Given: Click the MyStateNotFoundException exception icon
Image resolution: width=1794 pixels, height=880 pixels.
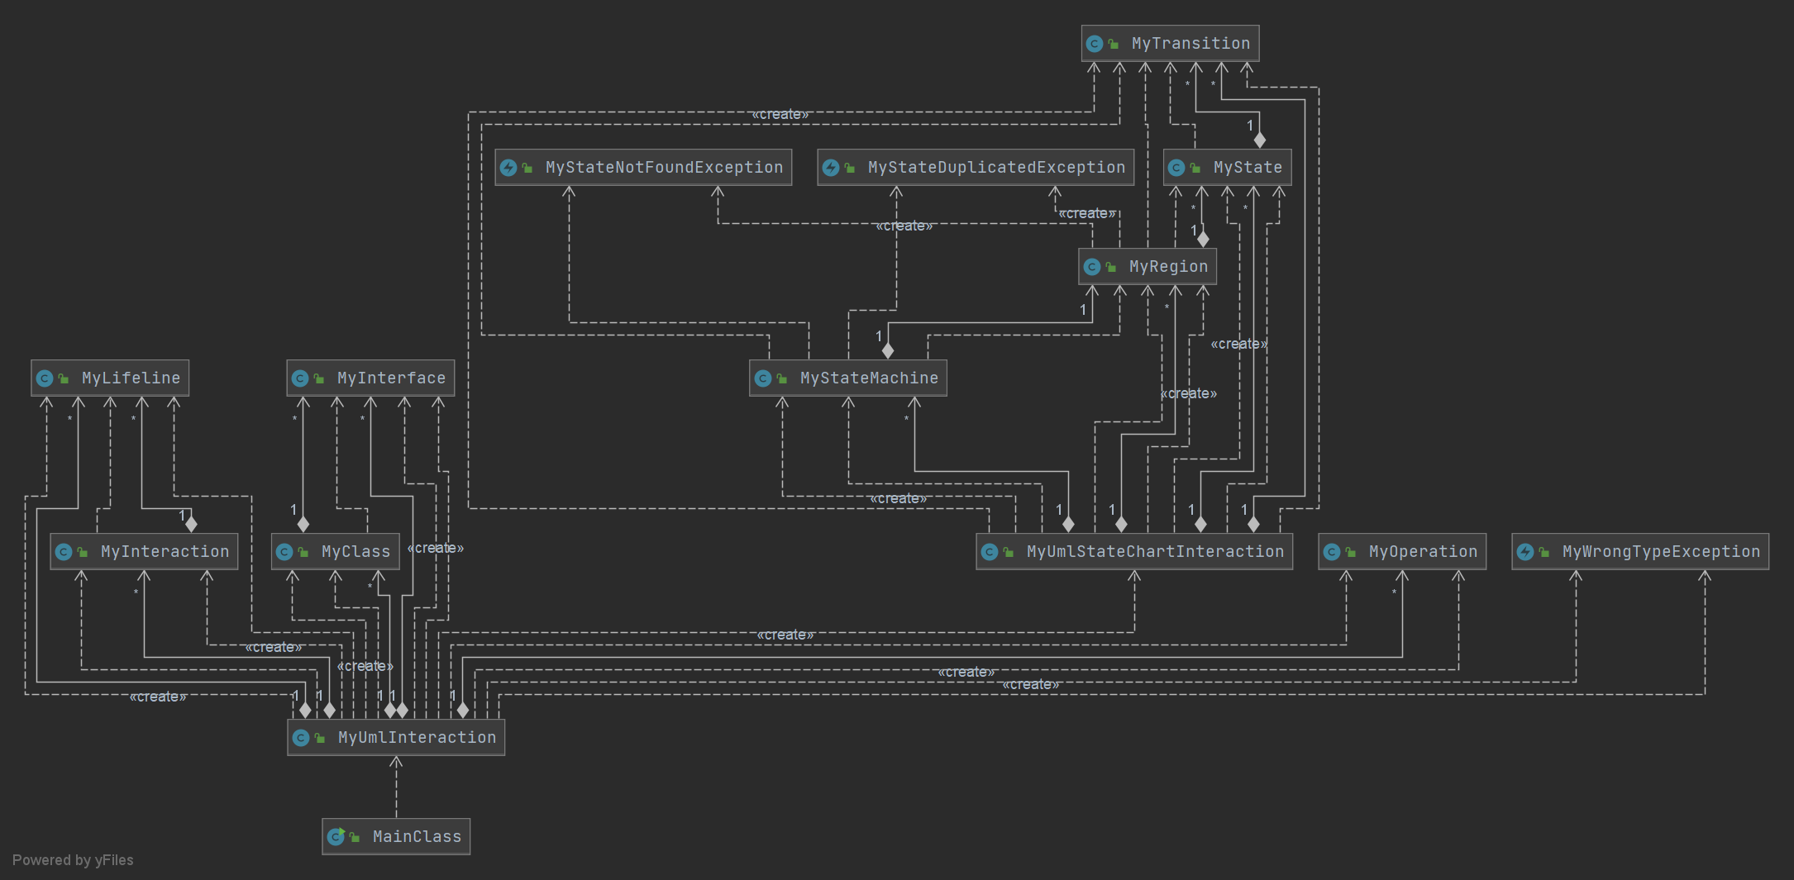Looking at the screenshot, I should (x=508, y=168).
